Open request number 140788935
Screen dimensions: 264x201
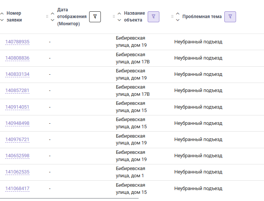17,42
